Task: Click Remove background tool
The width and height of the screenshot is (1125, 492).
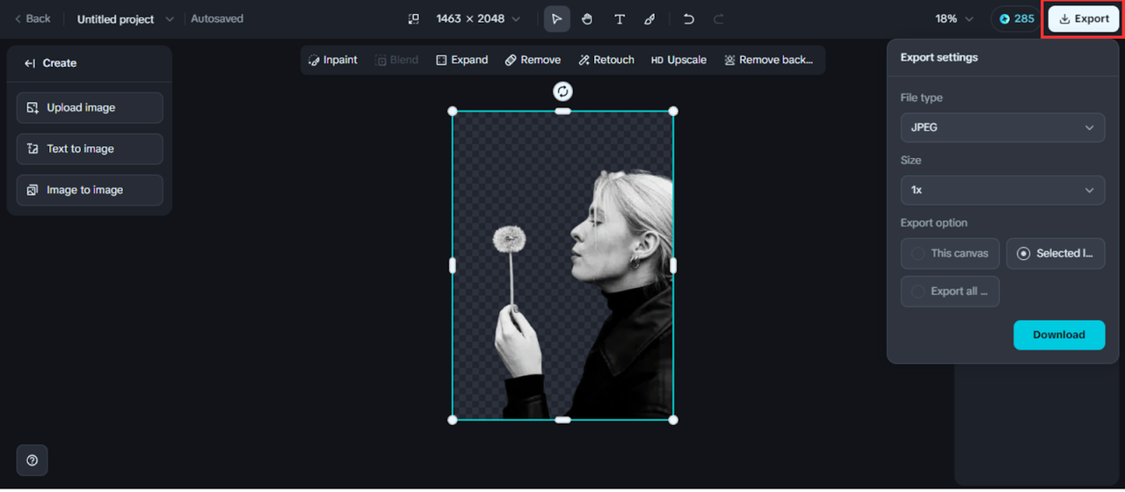Action: click(x=768, y=60)
